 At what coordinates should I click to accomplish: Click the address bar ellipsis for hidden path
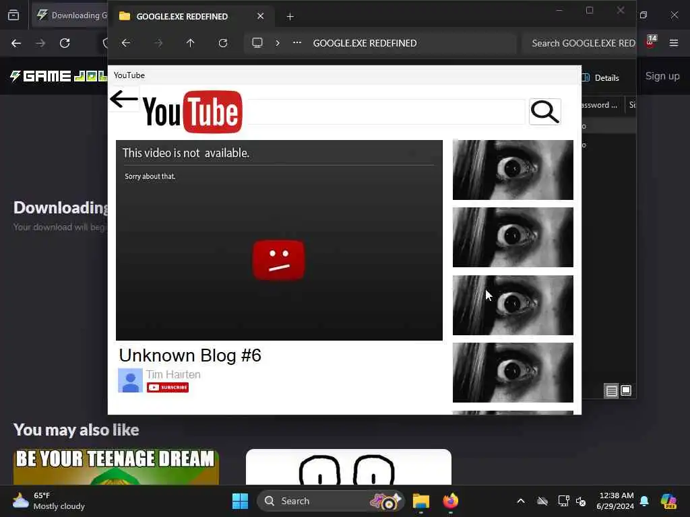[297, 42]
